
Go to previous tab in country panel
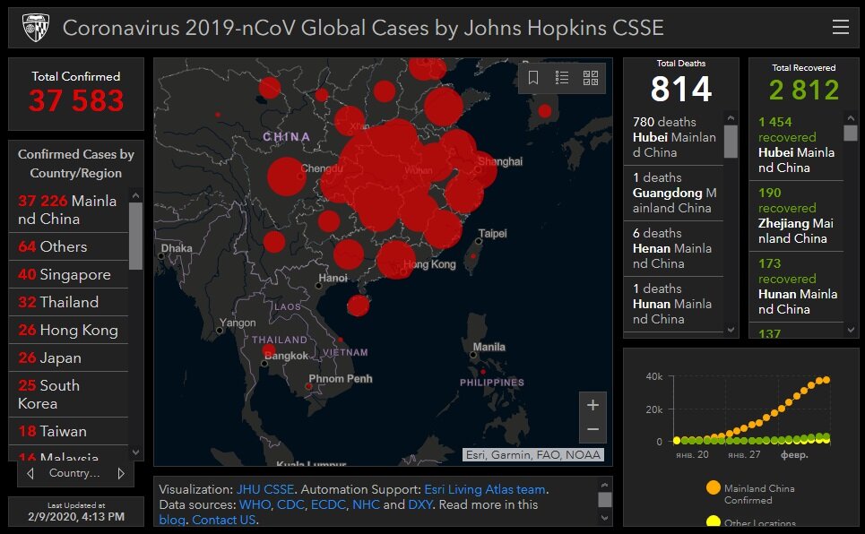[x=30, y=473]
